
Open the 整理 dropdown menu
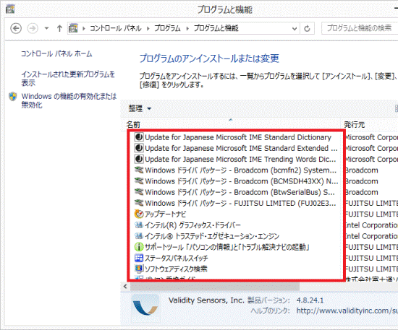coord(140,108)
